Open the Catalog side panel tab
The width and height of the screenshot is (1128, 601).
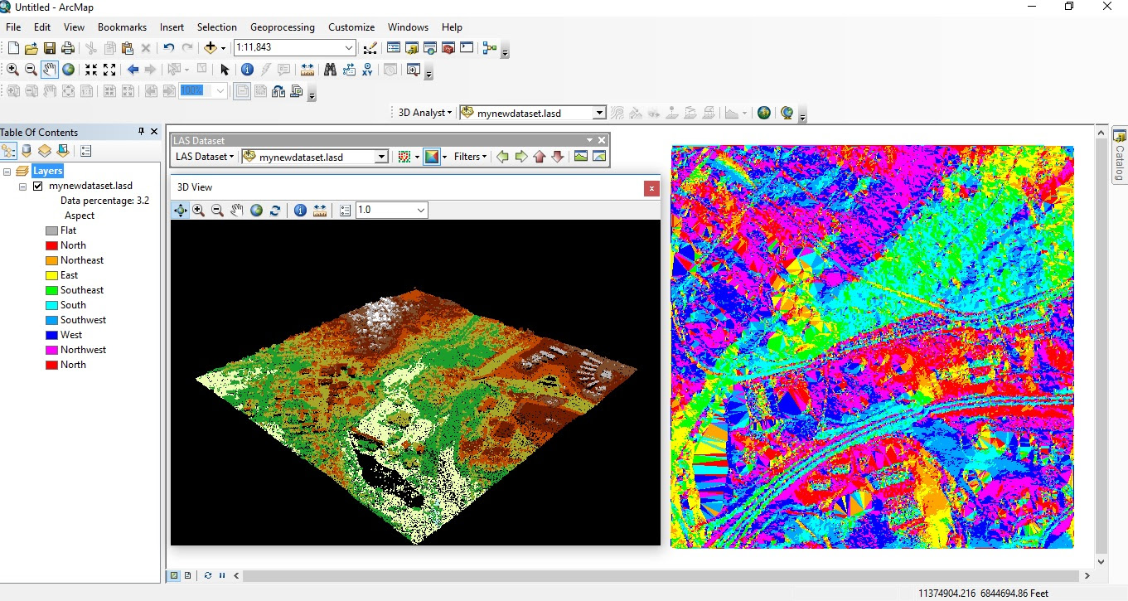pos(1119,156)
